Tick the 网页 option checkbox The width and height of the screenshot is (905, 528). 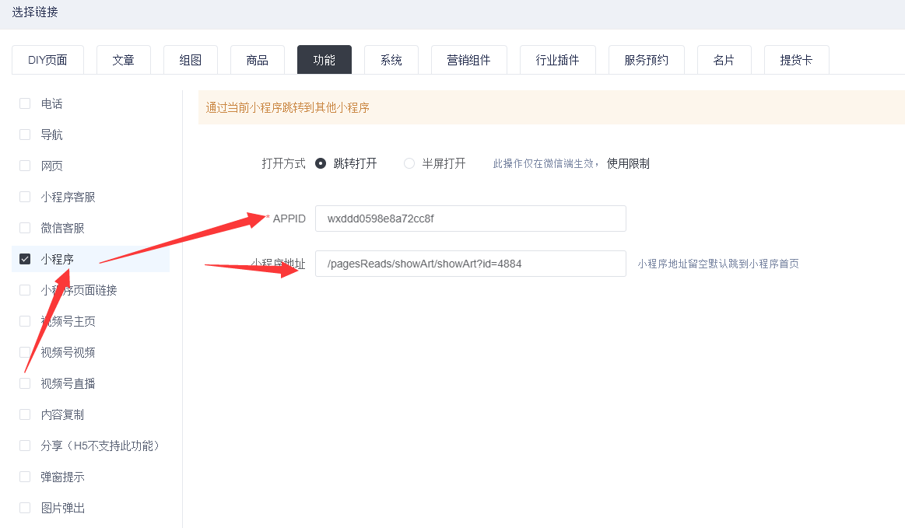tap(25, 166)
